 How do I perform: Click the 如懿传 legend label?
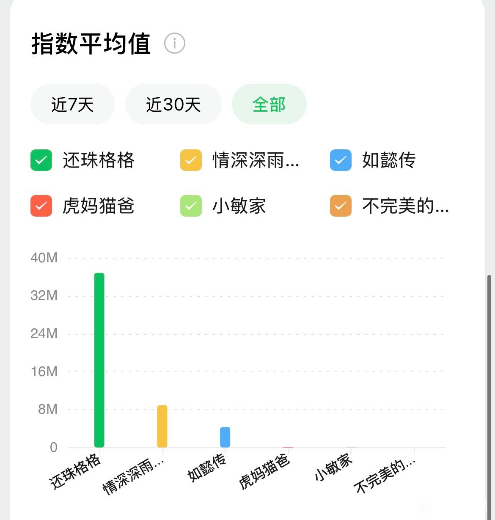389,160
